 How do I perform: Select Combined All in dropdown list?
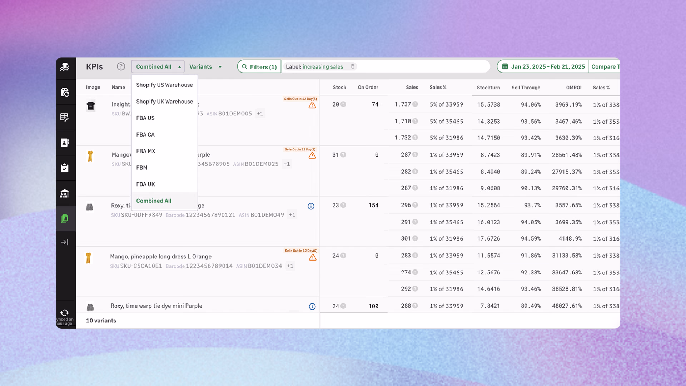[164, 201]
